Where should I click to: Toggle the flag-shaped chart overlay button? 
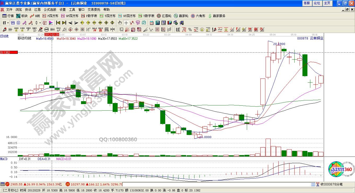[51, 23]
